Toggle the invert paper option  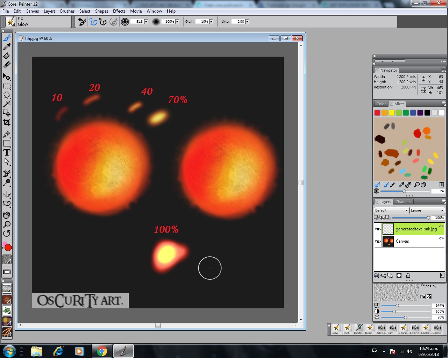tap(429, 296)
